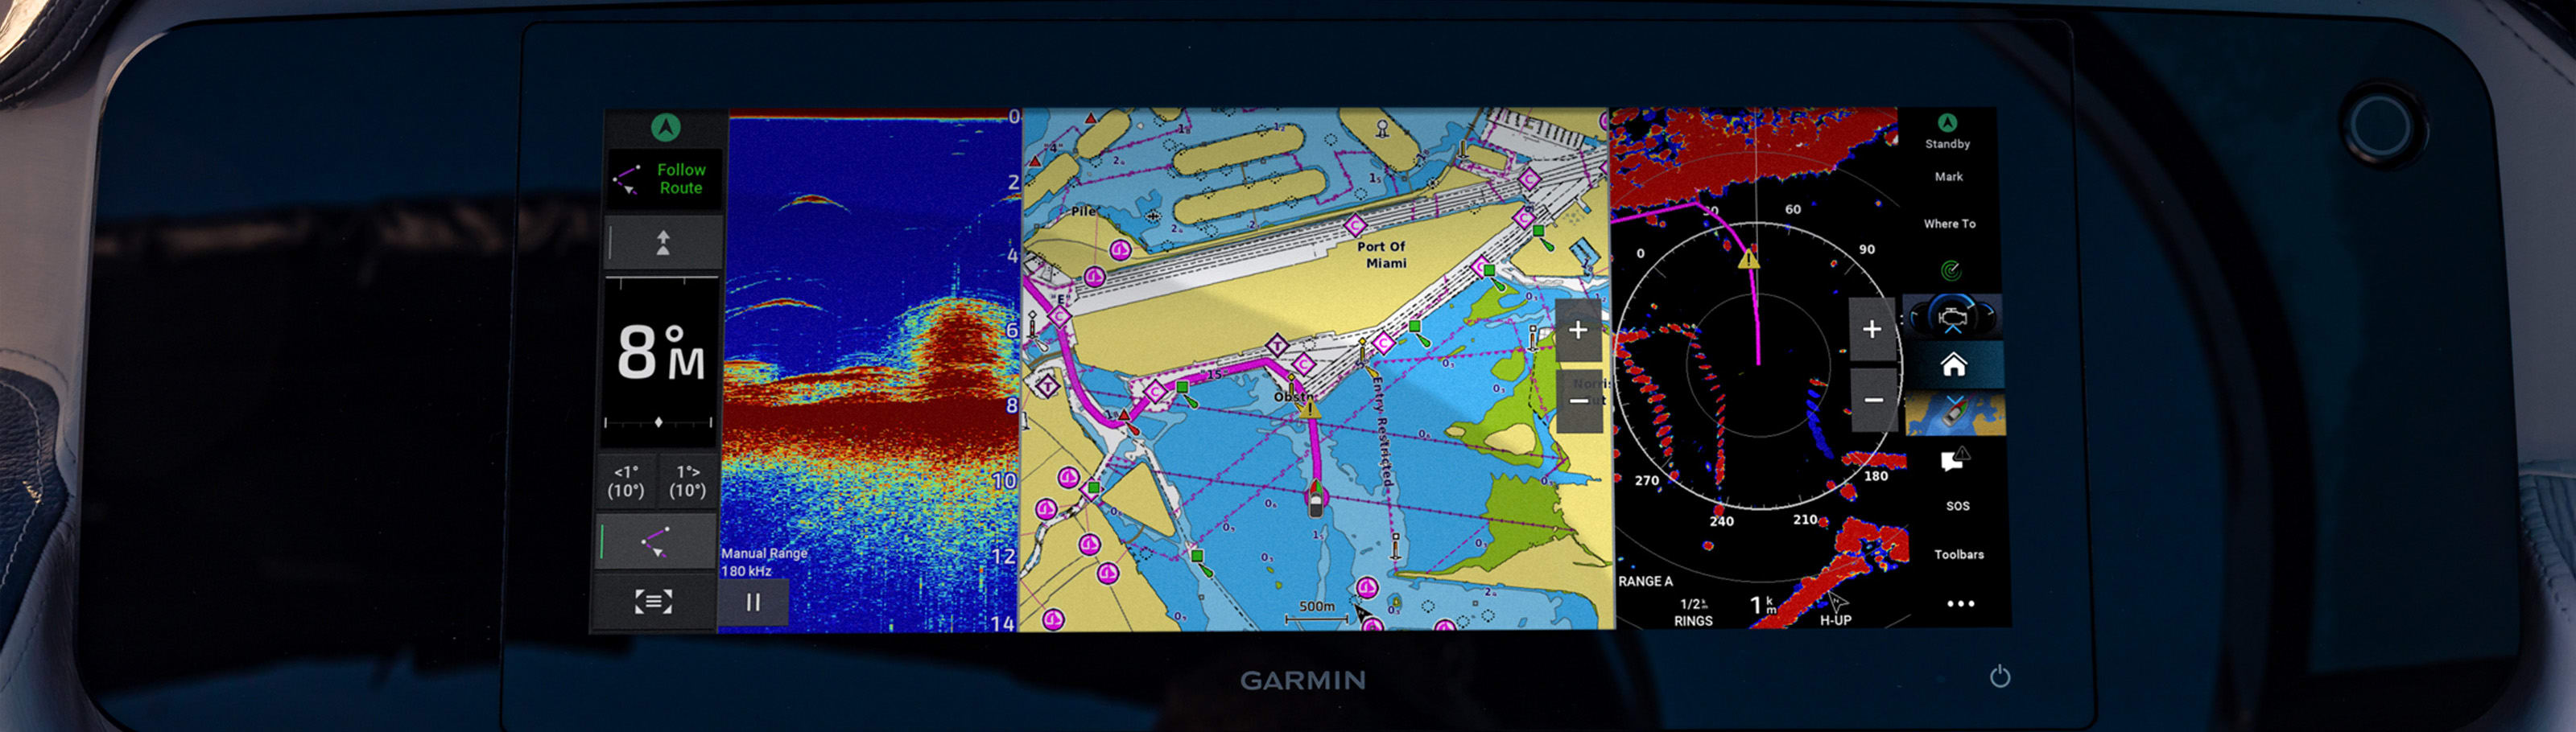
Task: Go to the Home screen
Action: pyautogui.click(x=1953, y=365)
